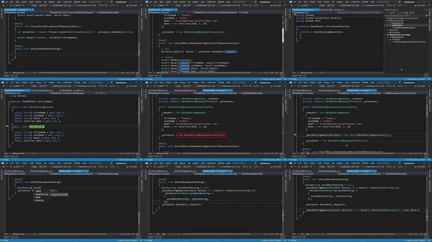The image size is (432, 242).
Task: Click lightbulb beside "public class DeskBooking" line
Action: click(7, 126)
